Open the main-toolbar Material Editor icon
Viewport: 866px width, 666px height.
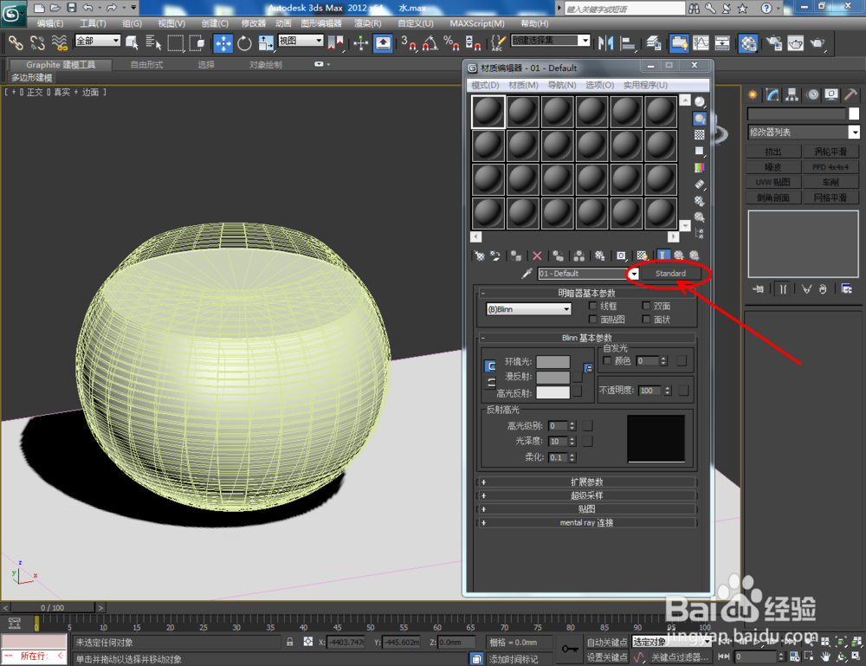click(748, 43)
